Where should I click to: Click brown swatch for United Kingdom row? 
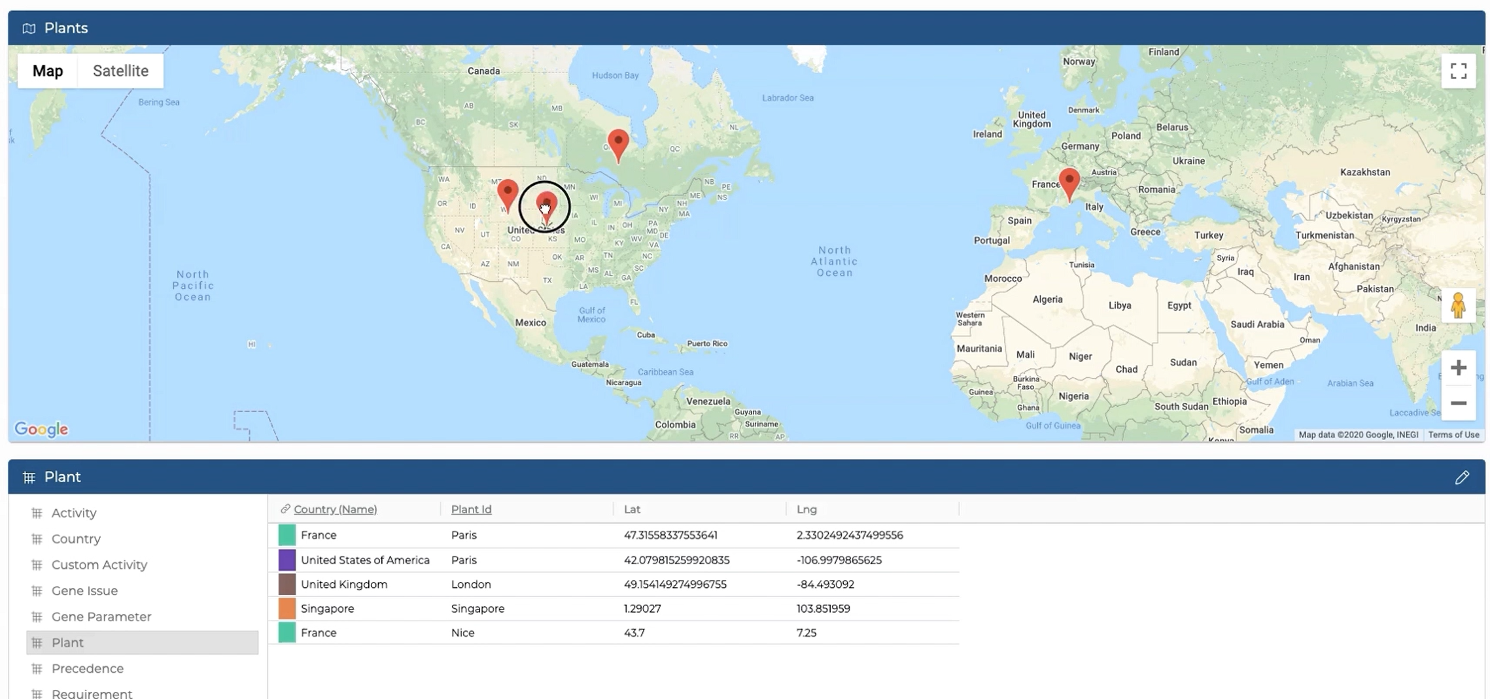pyautogui.click(x=286, y=584)
